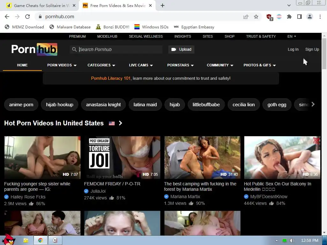The height and width of the screenshot is (245, 327).
Task: Click the green network tray icon
Action: coord(285,241)
